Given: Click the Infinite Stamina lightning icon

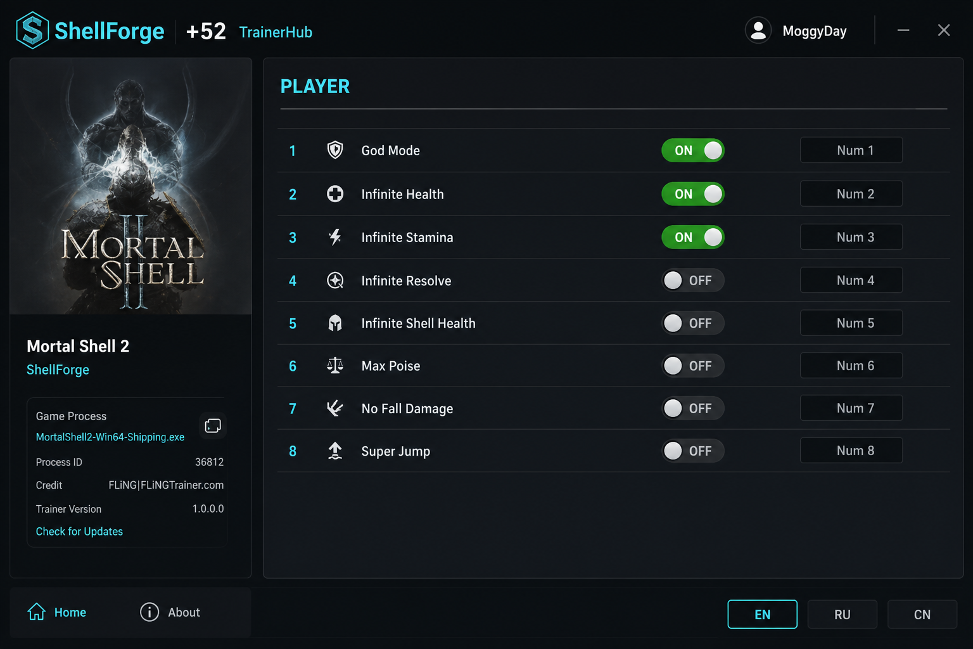Looking at the screenshot, I should coord(335,237).
